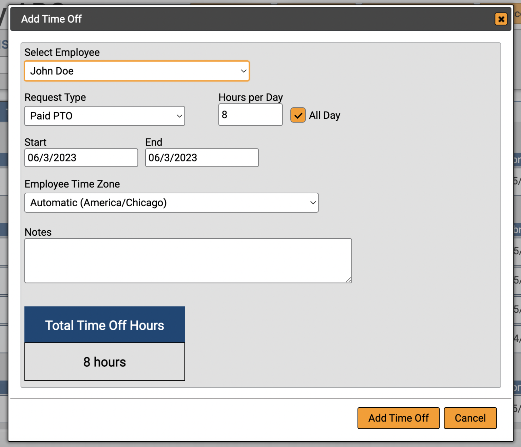
Task: Click the chevron on the Select Employee dropdown
Action: [x=244, y=71]
